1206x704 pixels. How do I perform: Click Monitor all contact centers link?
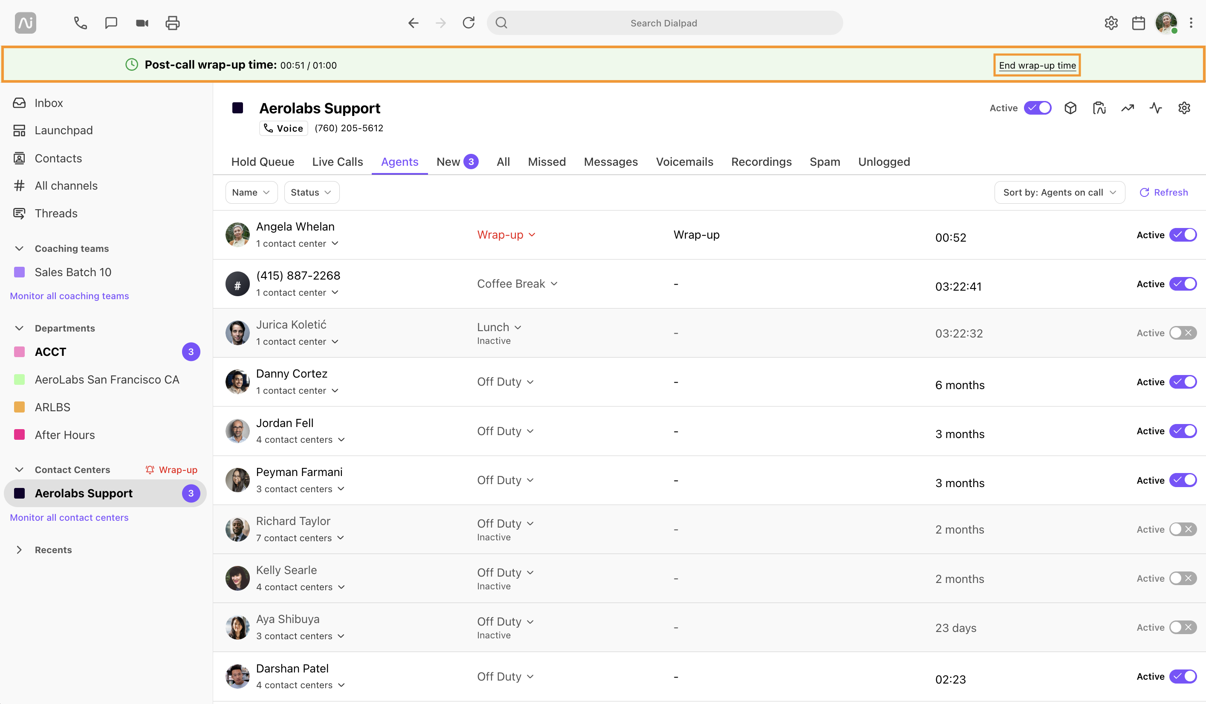tap(69, 517)
